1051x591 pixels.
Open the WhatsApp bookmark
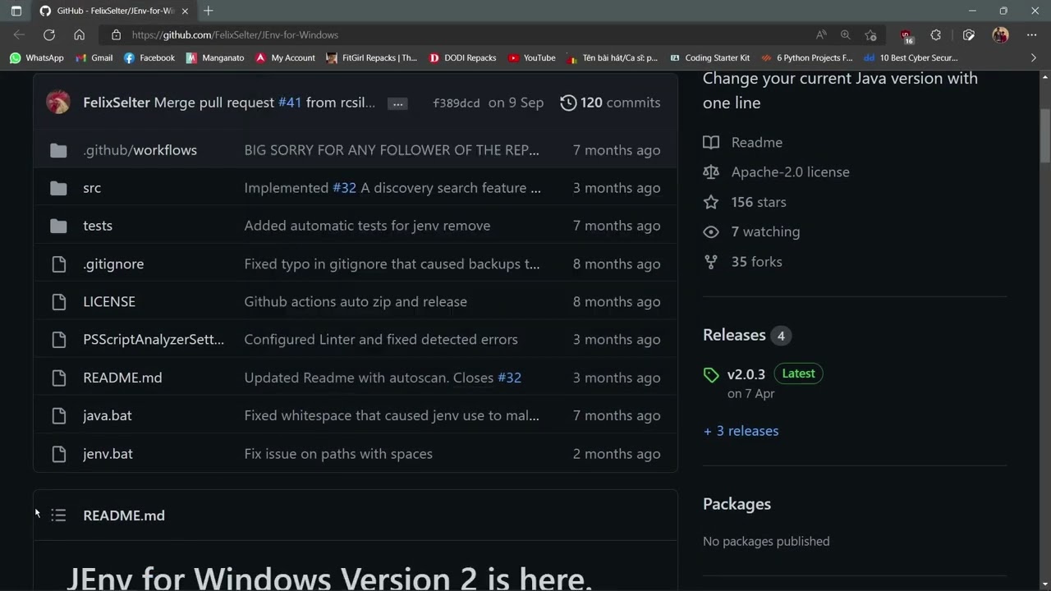[36, 57]
